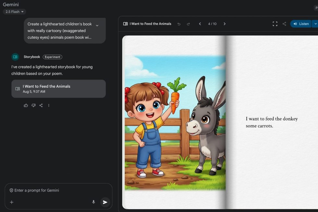The width and height of the screenshot is (318, 212).
Task: Click the Listen speaker button to play narration
Action: click(300, 24)
